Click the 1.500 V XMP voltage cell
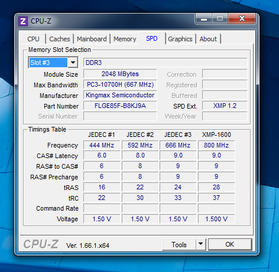The height and width of the screenshot is (272, 279). (216, 219)
